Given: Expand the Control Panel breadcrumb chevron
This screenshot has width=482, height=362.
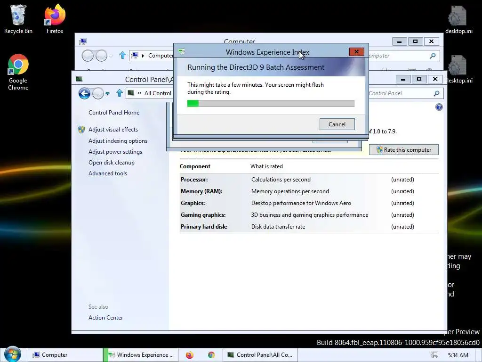Looking at the screenshot, I should click(139, 93).
